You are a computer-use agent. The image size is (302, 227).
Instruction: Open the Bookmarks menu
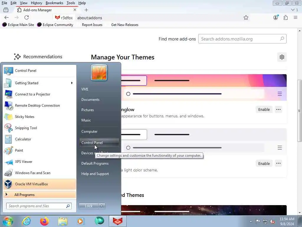point(54,3)
